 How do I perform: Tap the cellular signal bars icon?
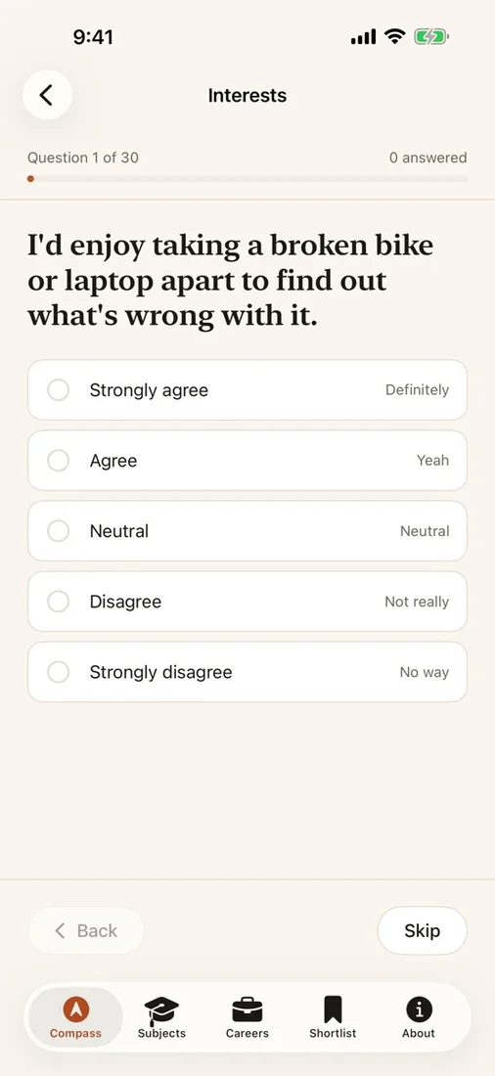[x=363, y=37]
